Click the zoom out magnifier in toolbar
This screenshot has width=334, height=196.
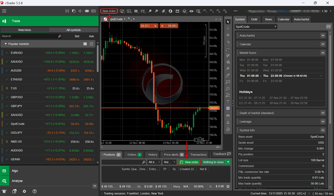click(x=157, y=11)
